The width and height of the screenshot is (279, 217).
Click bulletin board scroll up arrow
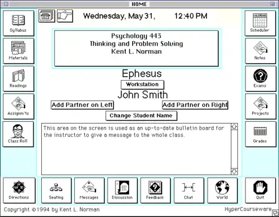pyautogui.click(x=234, y=127)
